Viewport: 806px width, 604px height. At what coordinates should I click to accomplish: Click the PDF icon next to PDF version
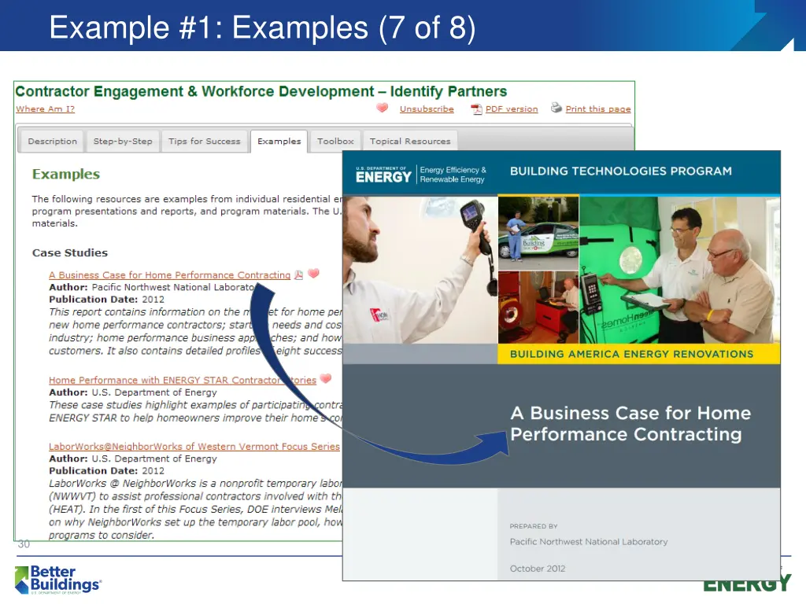476,109
